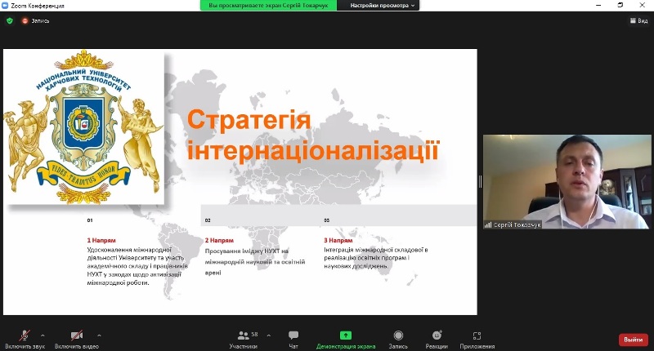Image resolution: width=654 pixels, height=351 pixels.
Task: Click the '02' number label on slide
Action: tap(208, 220)
